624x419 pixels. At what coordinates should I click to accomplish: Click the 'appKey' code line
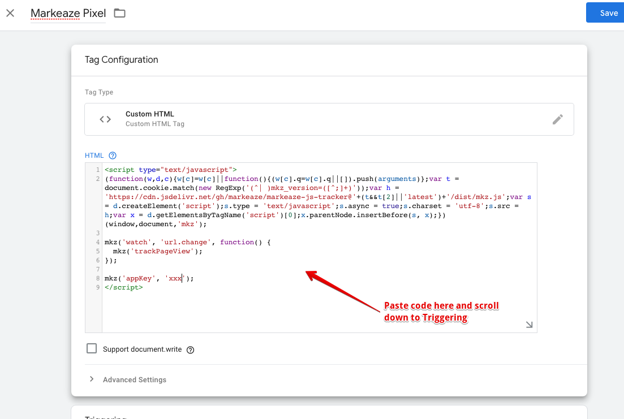[149, 279]
